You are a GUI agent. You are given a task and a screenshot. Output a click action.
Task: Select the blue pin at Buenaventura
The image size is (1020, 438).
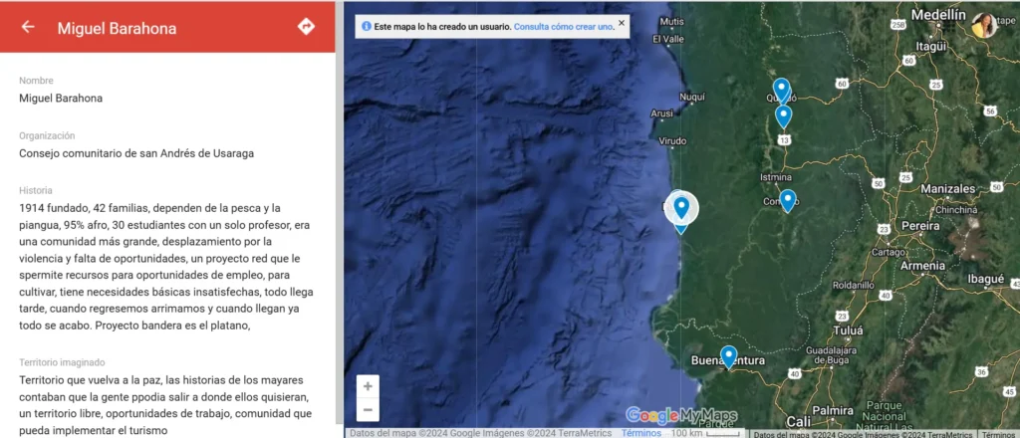pos(728,355)
